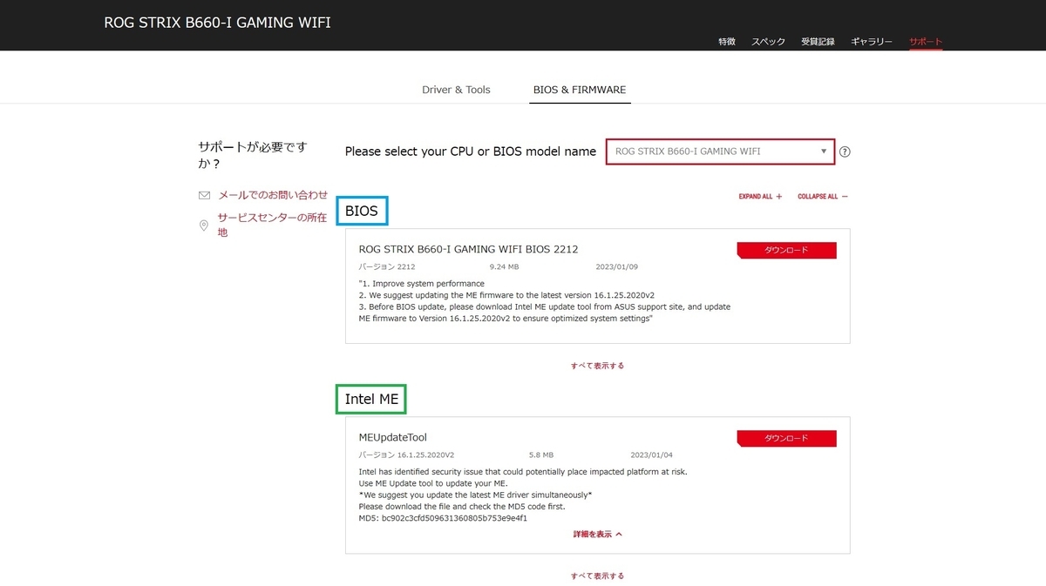1046x586 pixels.
Task: Open メールでのお問い合わせ link
Action: point(273,195)
